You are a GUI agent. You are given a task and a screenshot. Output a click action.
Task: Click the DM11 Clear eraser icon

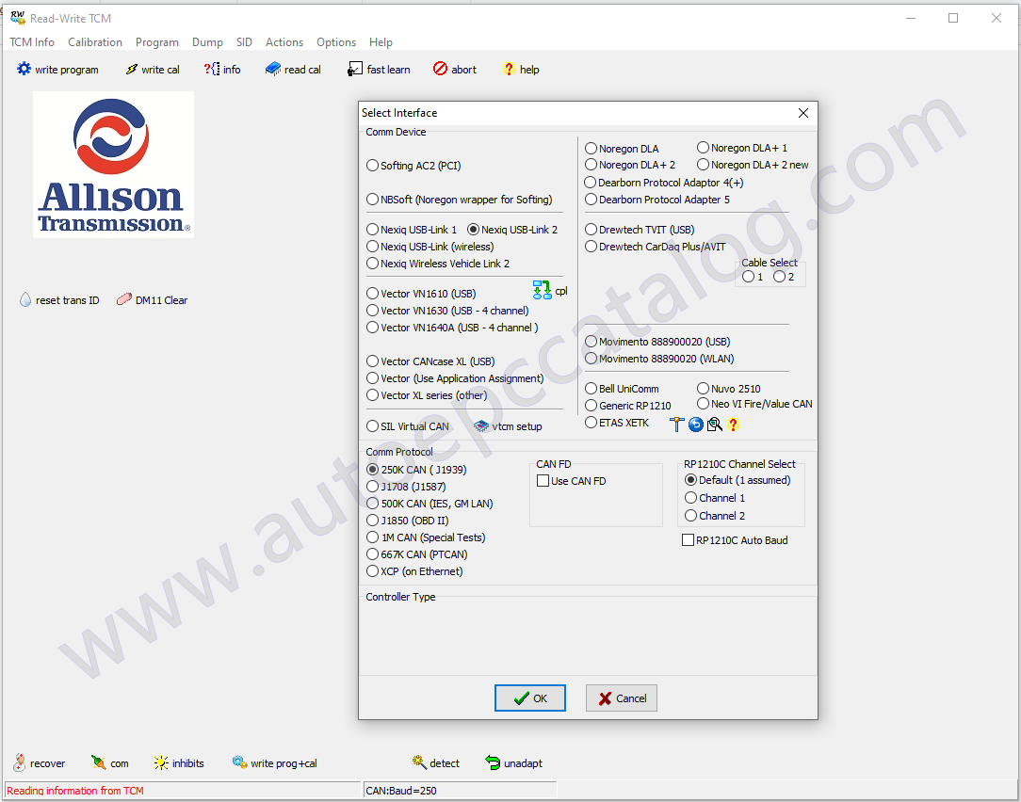point(123,300)
